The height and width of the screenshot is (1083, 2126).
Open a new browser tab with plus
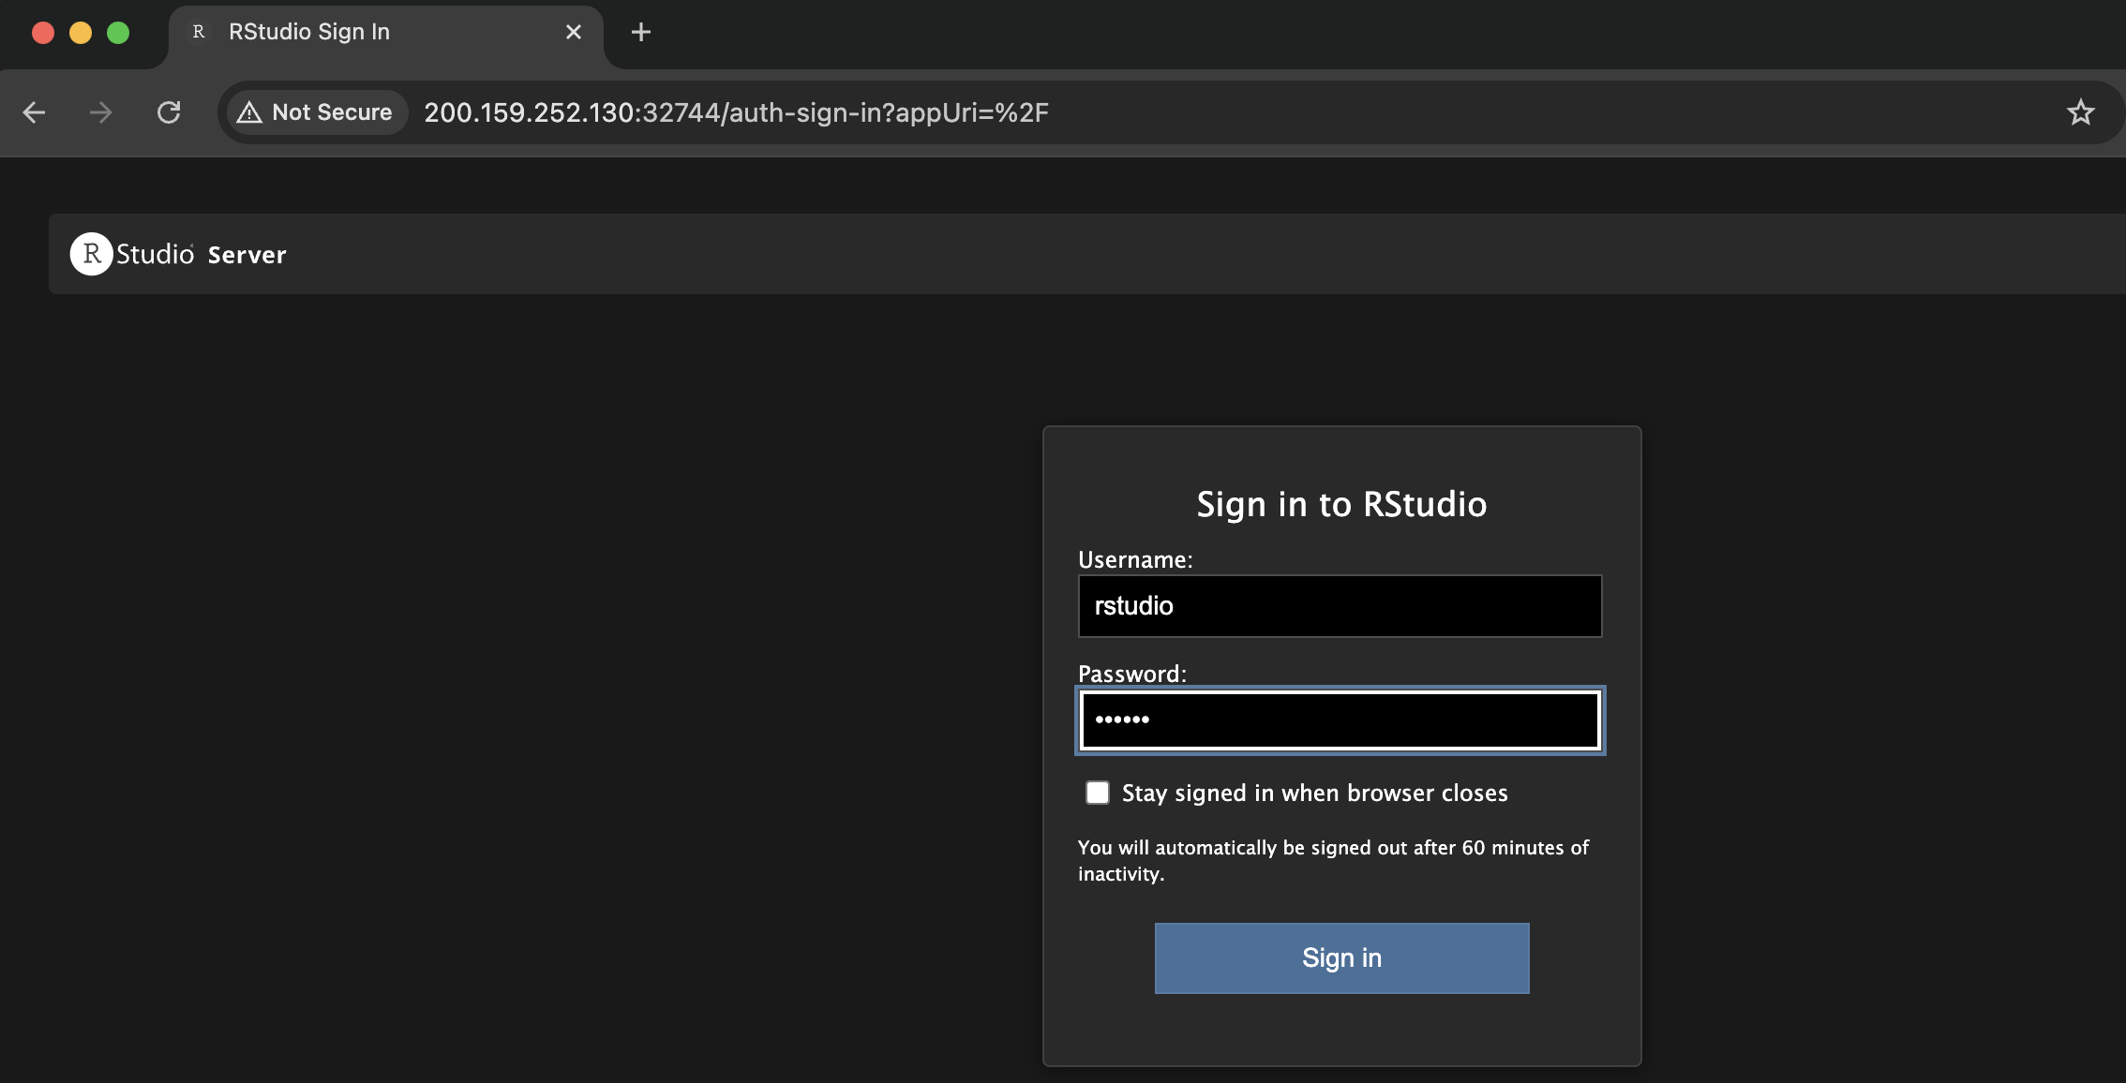coord(641,33)
